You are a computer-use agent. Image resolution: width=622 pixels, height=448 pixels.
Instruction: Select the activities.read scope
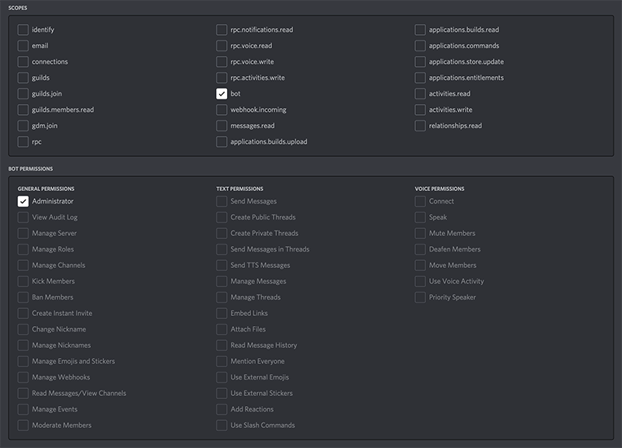click(421, 94)
